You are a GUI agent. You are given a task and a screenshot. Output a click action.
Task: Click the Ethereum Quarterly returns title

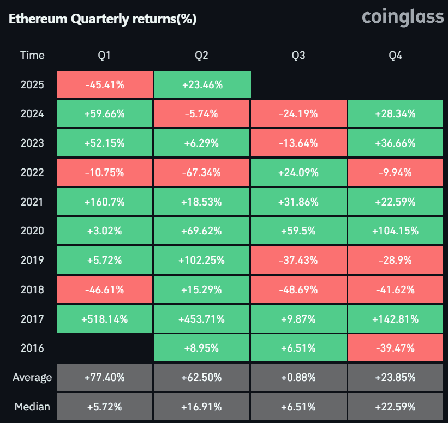pyautogui.click(x=103, y=19)
